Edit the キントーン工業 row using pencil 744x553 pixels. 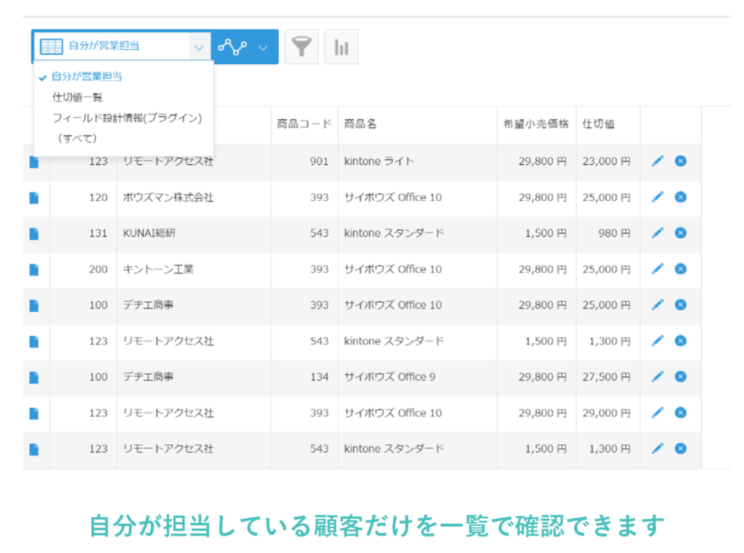(658, 269)
